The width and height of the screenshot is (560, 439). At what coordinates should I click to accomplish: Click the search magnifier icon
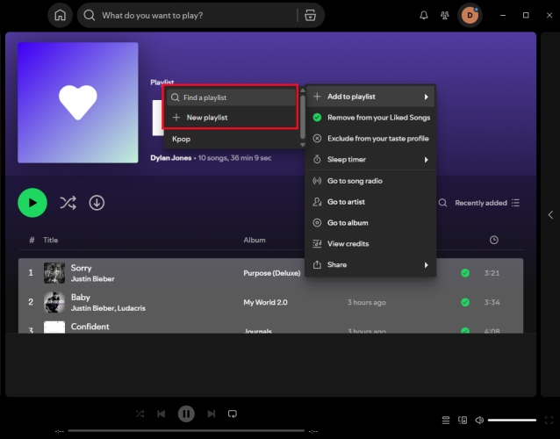(90, 15)
